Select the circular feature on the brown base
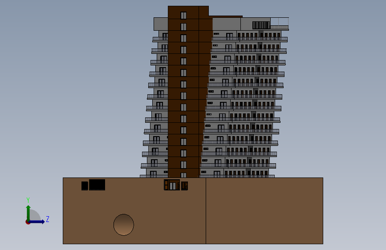Screen dimensions: 386x250 coord(124,225)
